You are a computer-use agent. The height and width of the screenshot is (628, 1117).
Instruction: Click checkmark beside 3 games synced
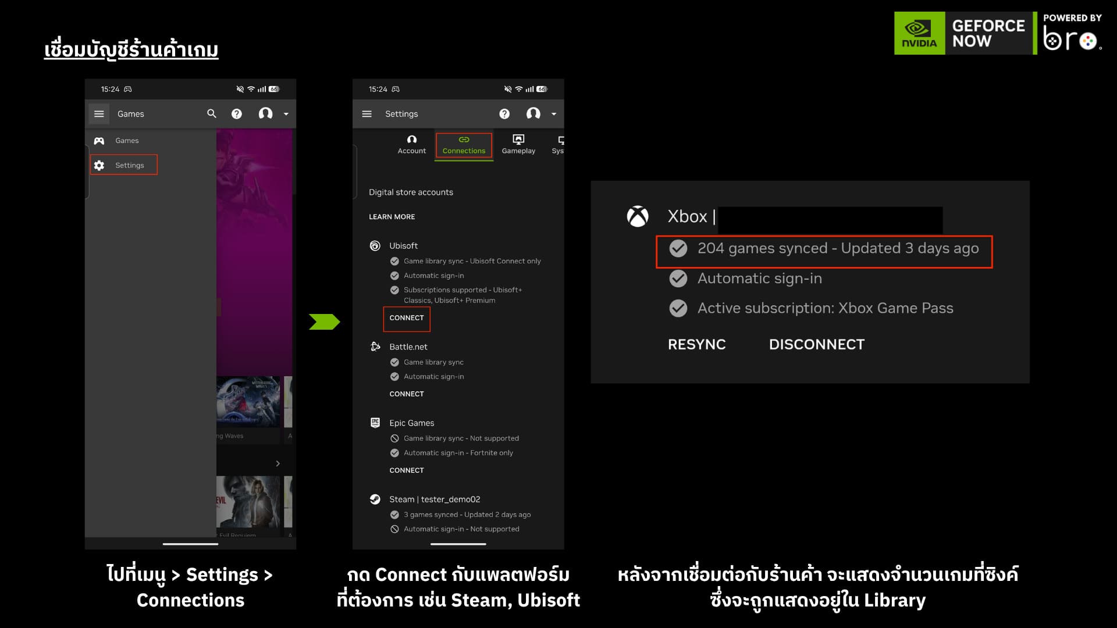pos(394,515)
